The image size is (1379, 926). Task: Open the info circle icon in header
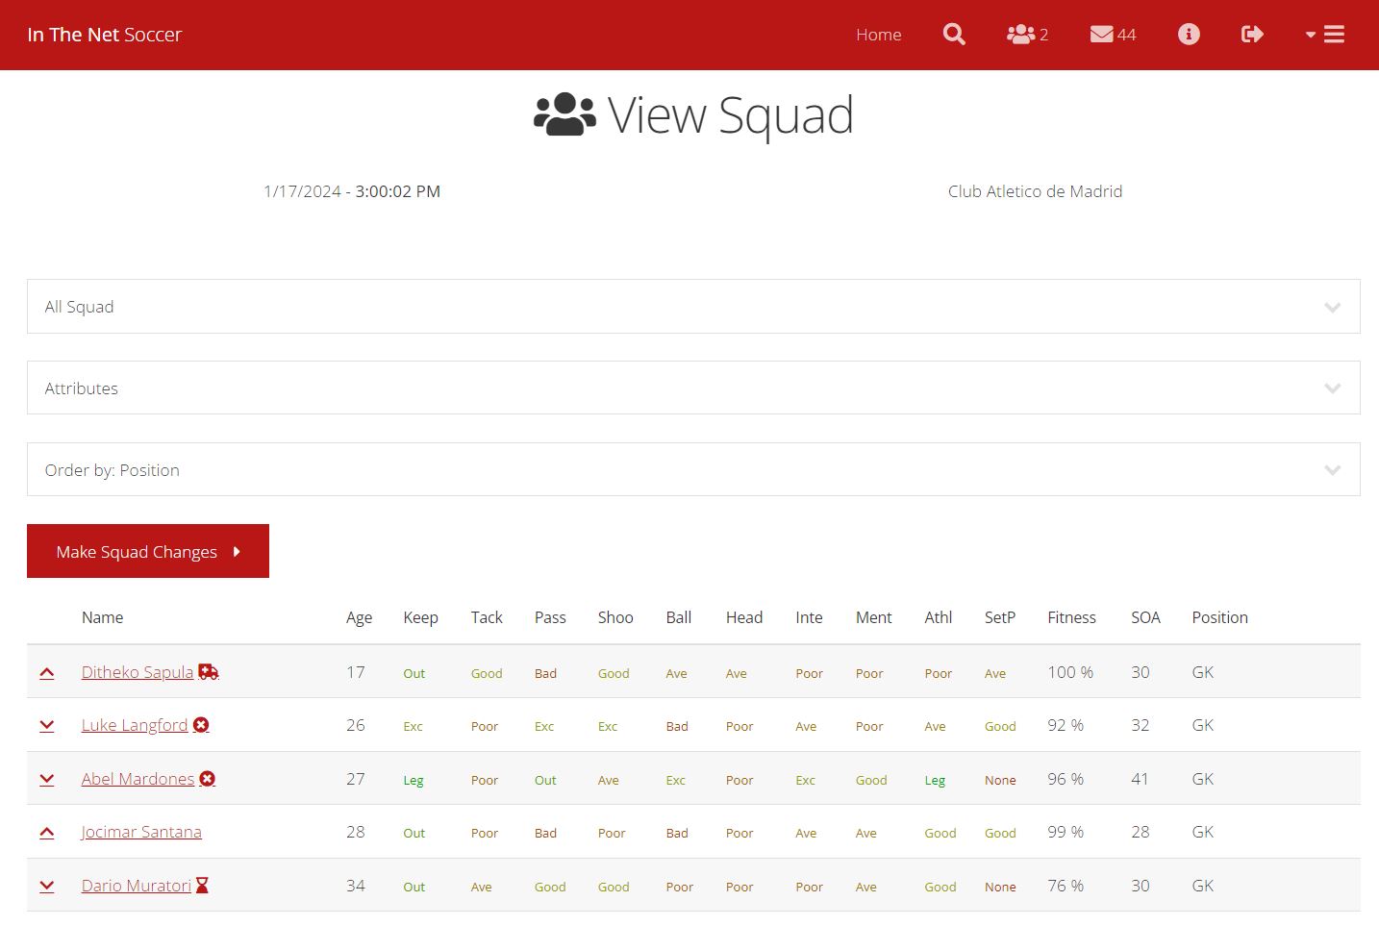pos(1189,35)
